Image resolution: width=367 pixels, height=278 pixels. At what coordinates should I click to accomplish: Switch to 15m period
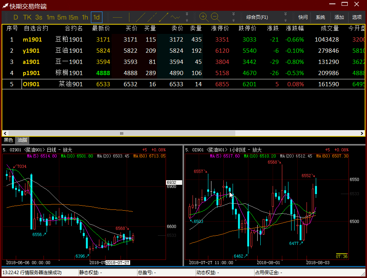coord(73,17)
